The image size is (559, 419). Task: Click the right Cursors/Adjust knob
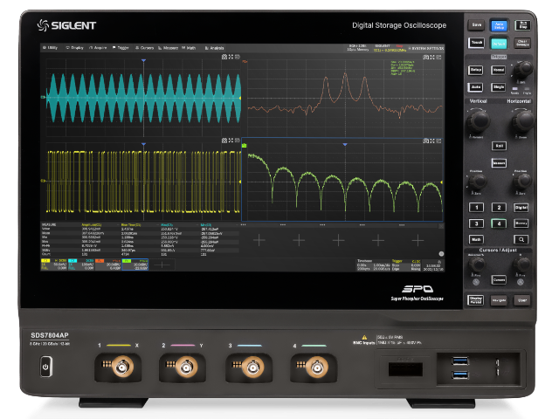click(x=522, y=264)
